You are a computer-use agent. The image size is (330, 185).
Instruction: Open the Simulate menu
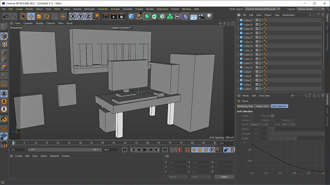click(x=127, y=9)
